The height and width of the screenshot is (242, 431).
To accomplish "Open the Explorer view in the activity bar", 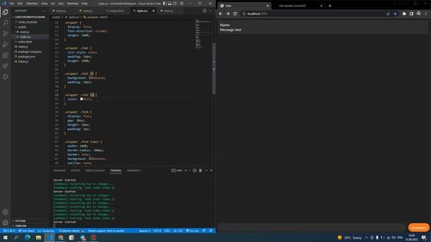I will pos(5,12).
